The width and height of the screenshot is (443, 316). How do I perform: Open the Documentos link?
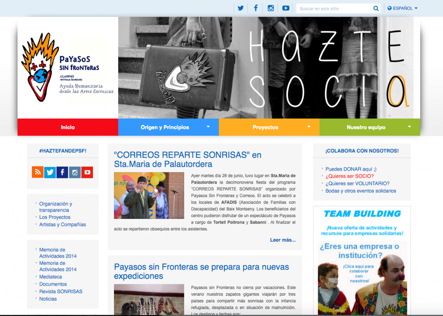click(x=53, y=284)
